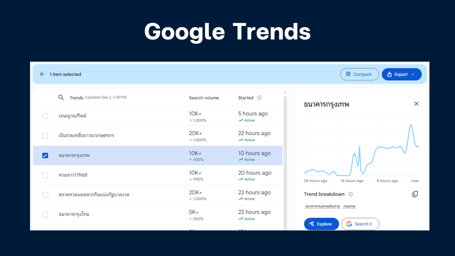Close the ธนาคารกรุงเทพ detail panel
This screenshot has width=455, height=256.
tap(416, 104)
